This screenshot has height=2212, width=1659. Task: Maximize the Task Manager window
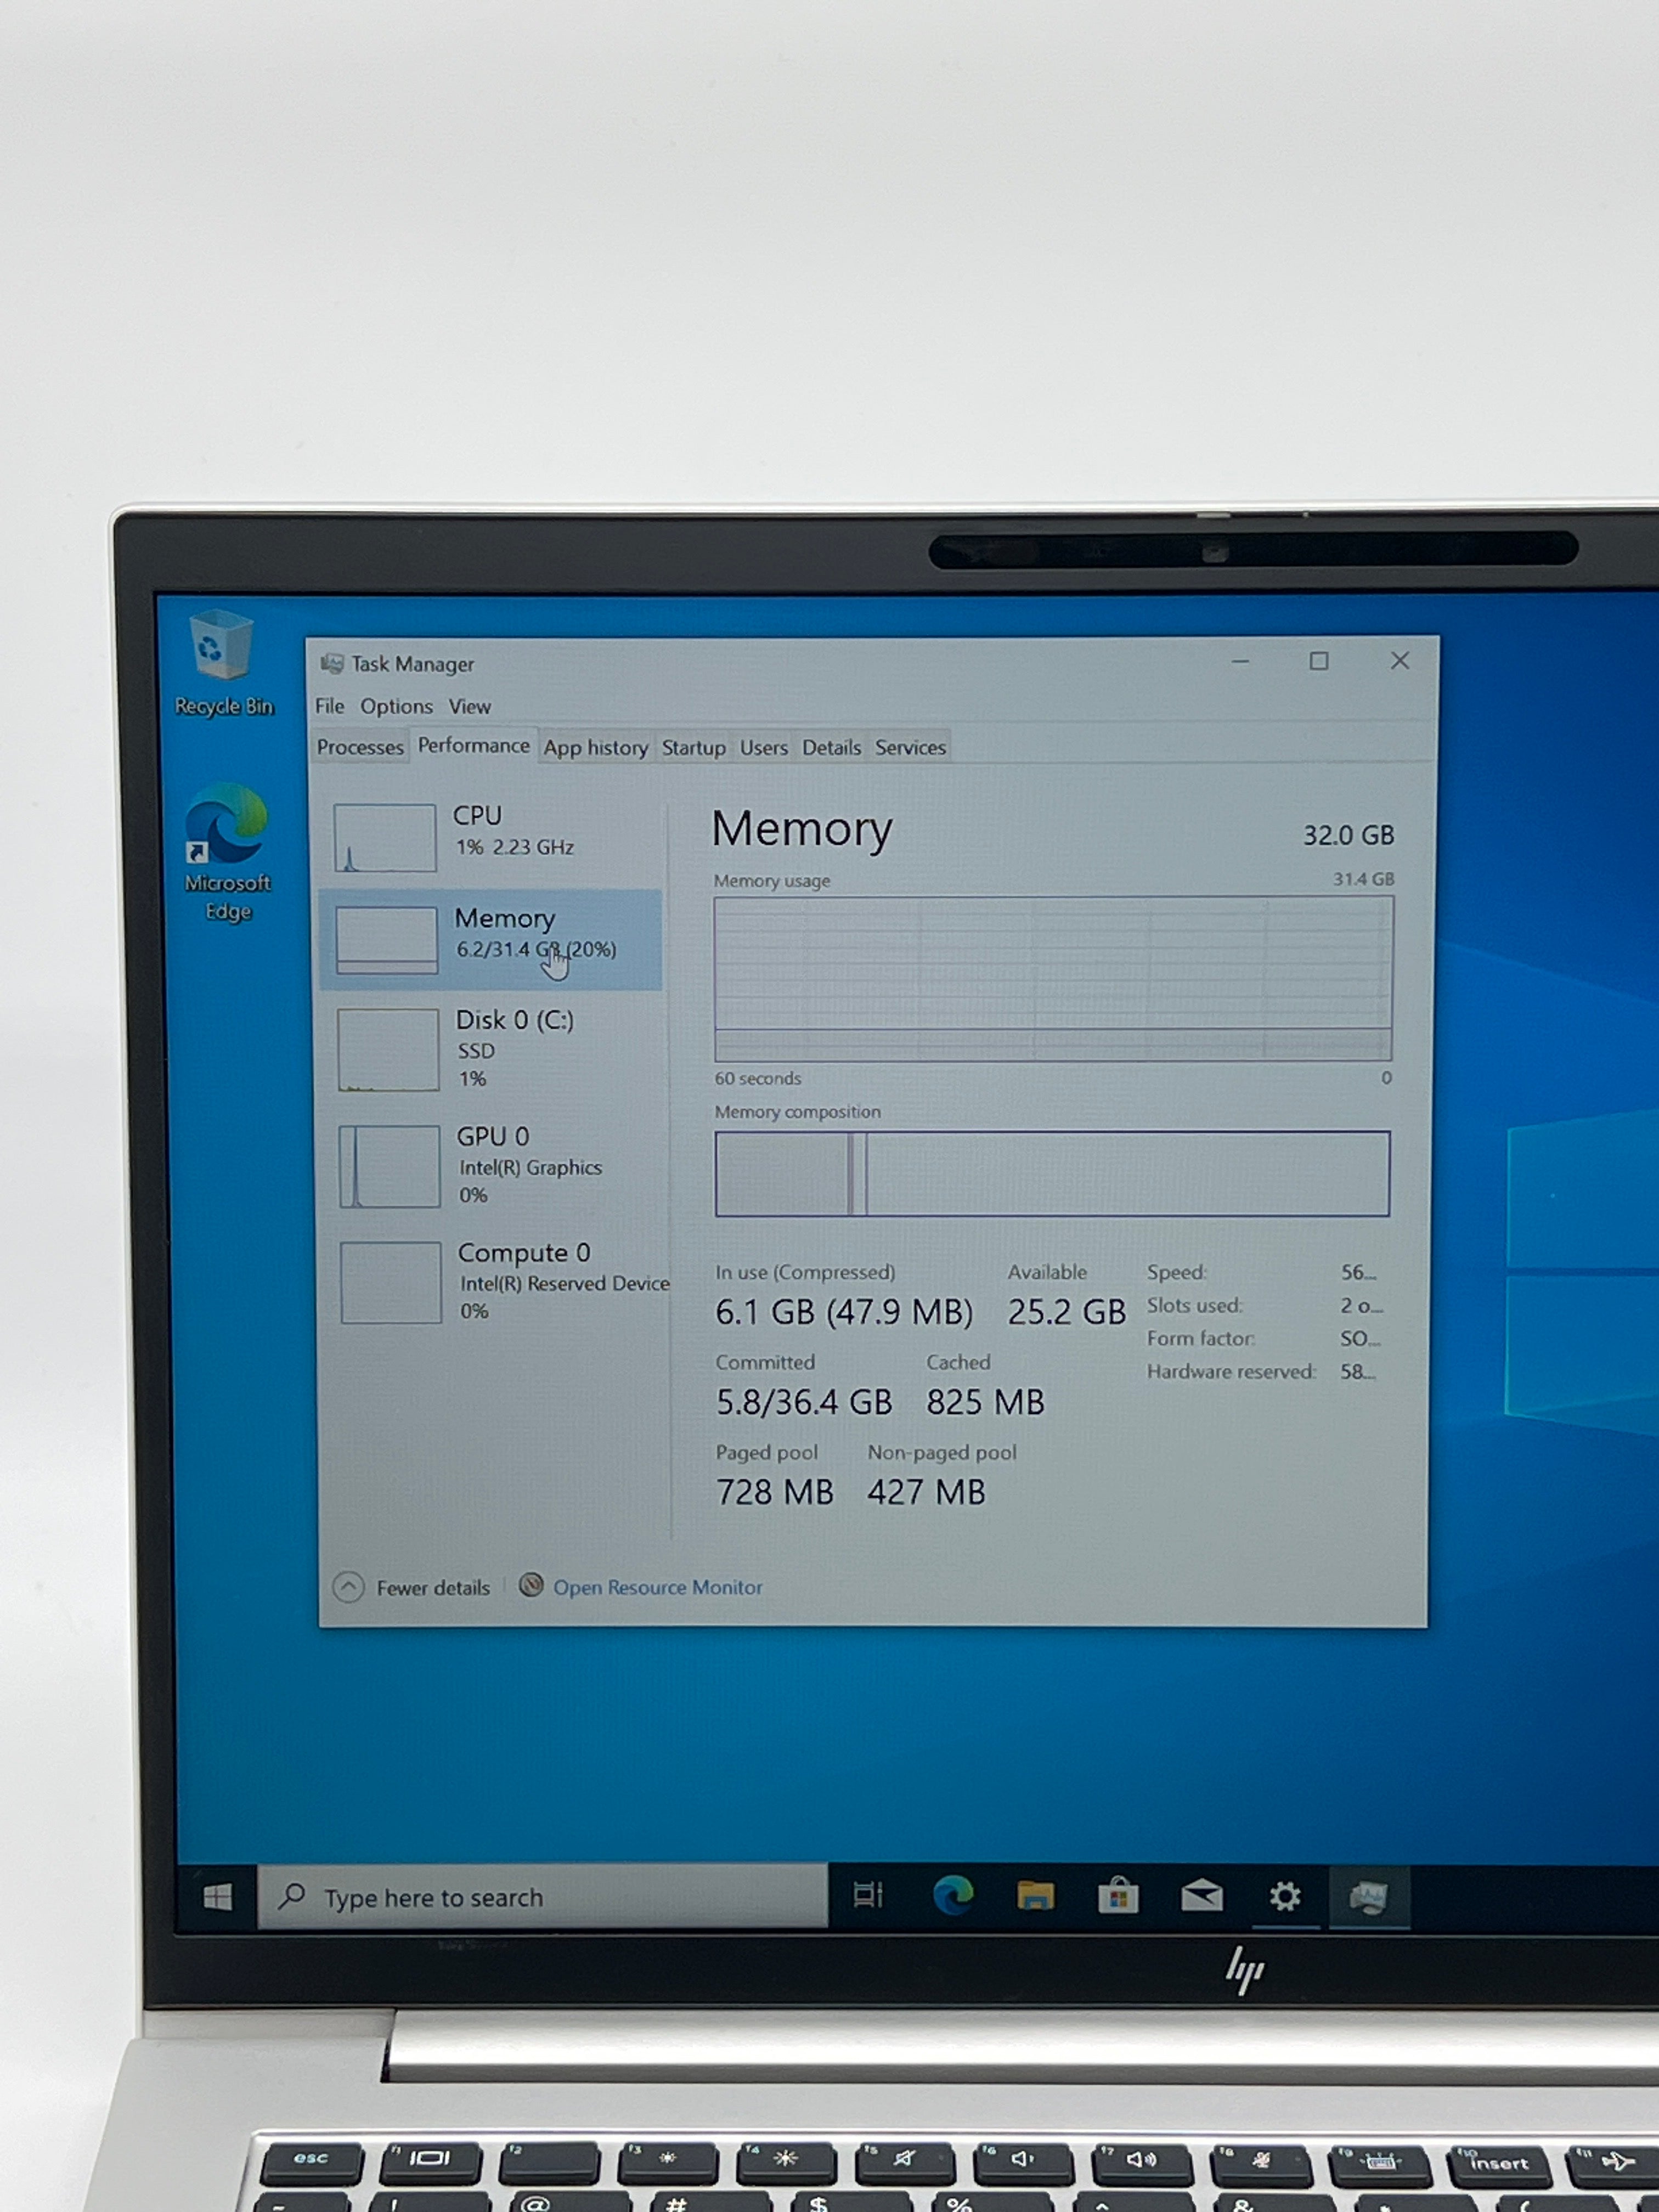[x=1319, y=661]
